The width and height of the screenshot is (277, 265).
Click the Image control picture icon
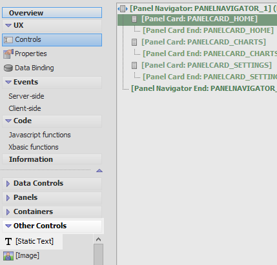(x=8, y=256)
